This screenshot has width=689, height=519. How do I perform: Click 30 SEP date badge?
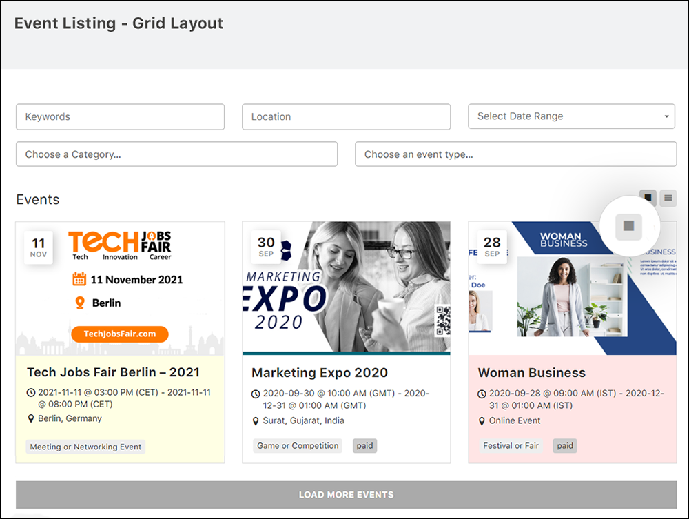click(x=266, y=247)
